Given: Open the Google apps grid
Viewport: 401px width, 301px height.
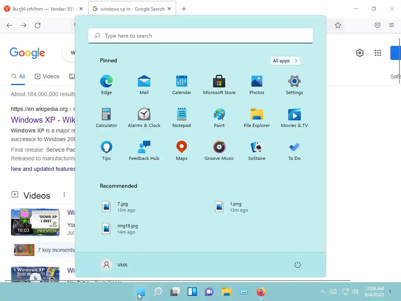Looking at the screenshot, I should tap(378, 53).
